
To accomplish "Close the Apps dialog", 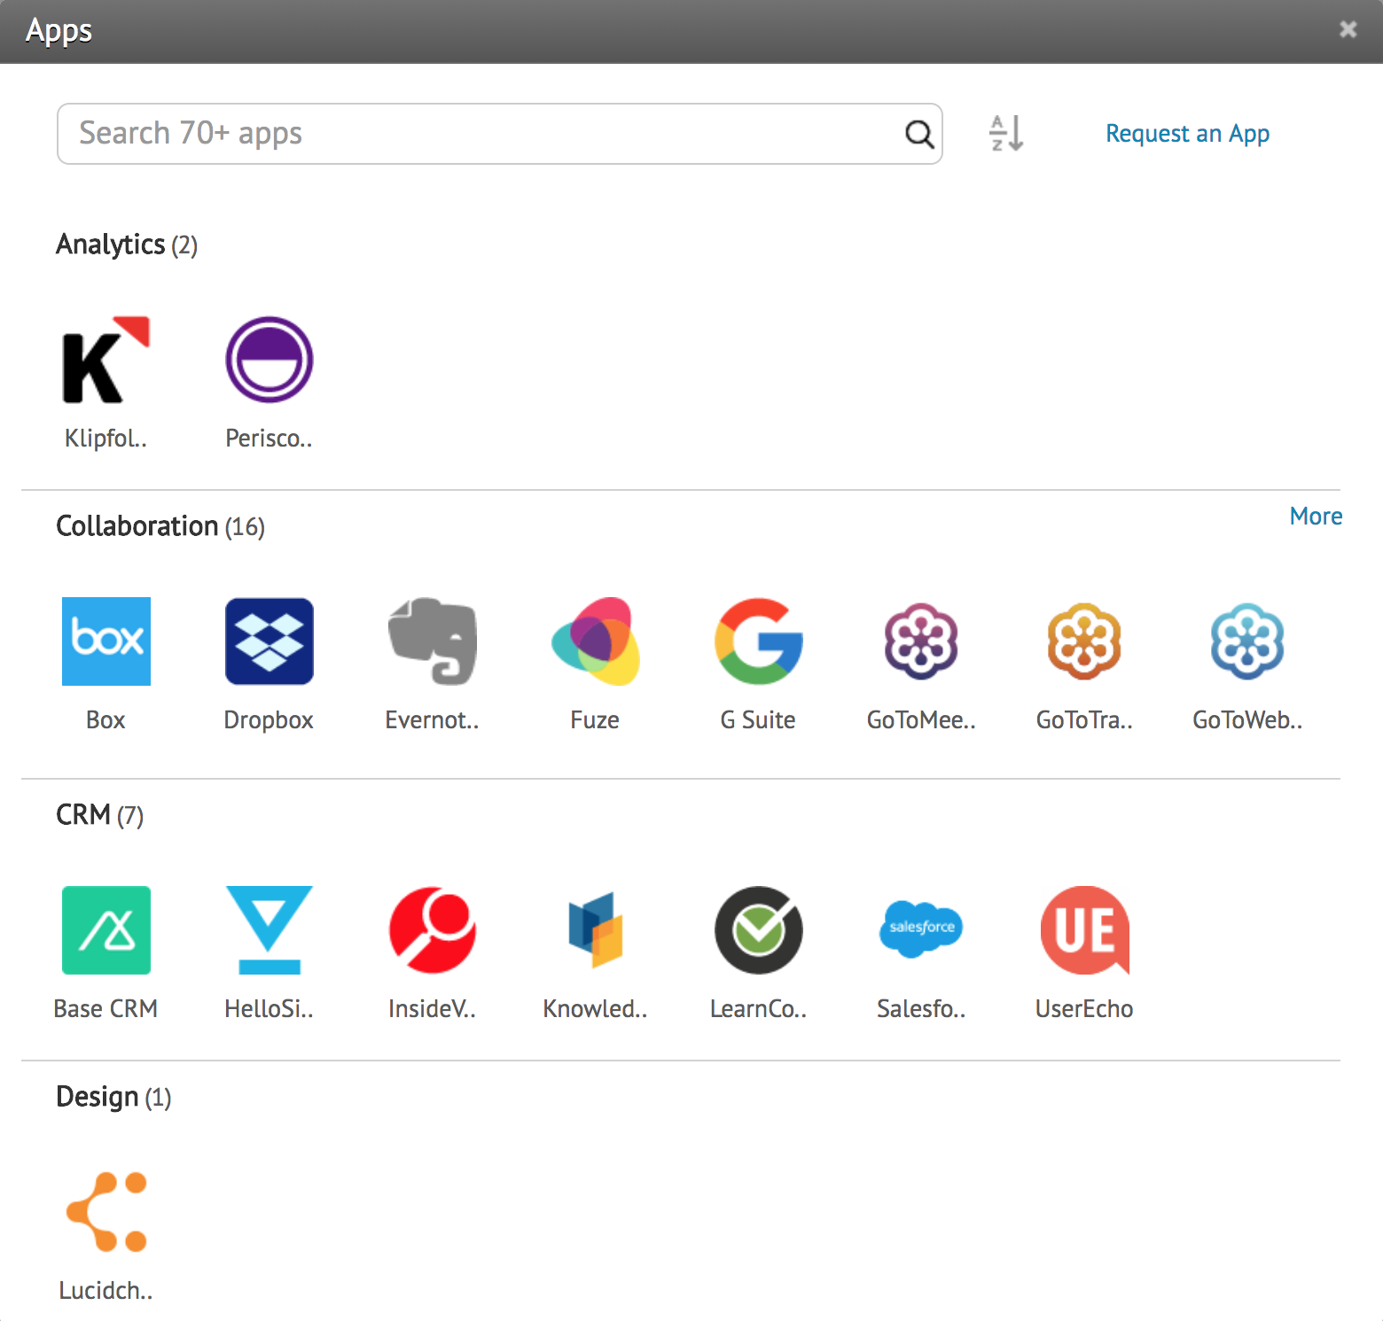I will coord(1348,30).
